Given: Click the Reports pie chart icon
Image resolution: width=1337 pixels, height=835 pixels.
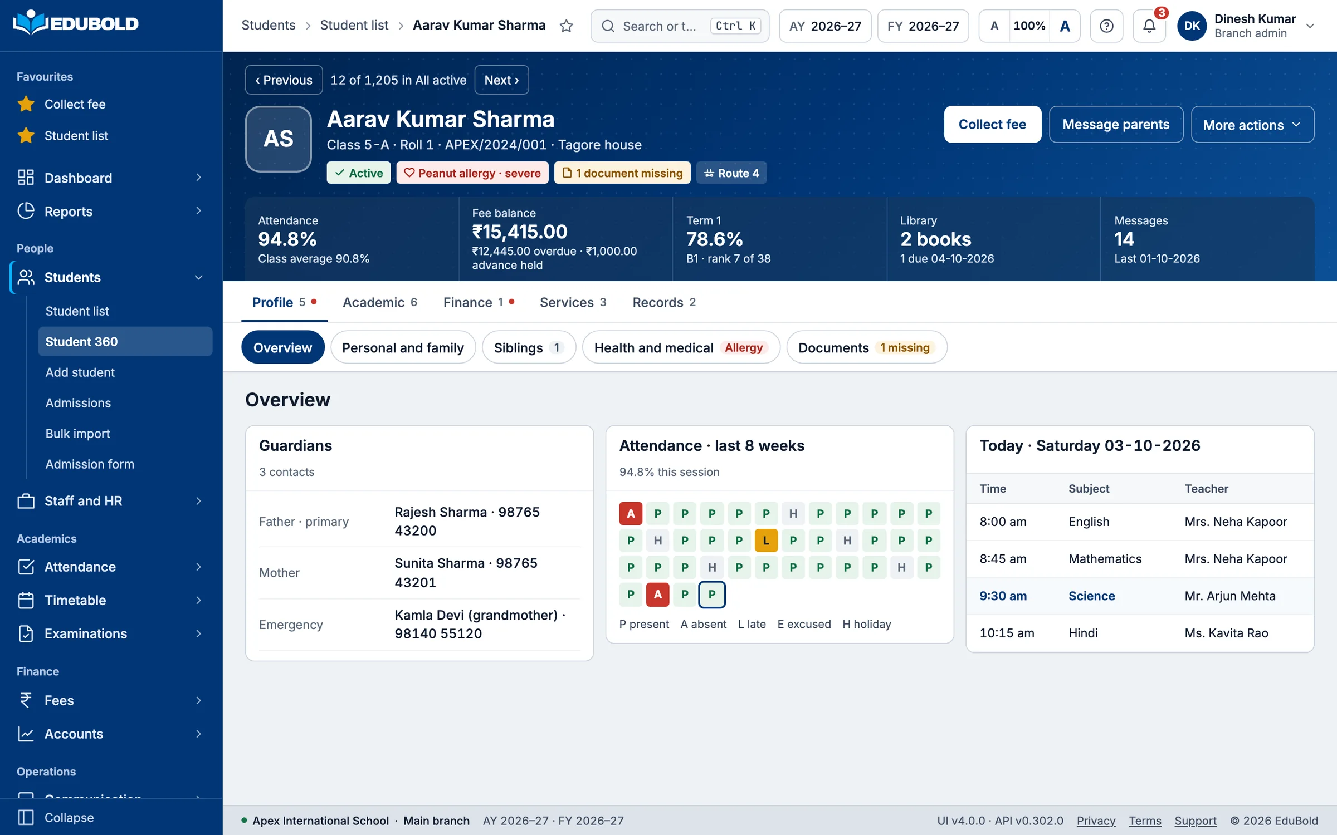Looking at the screenshot, I should pyautogui.click(x=26, y=211).
